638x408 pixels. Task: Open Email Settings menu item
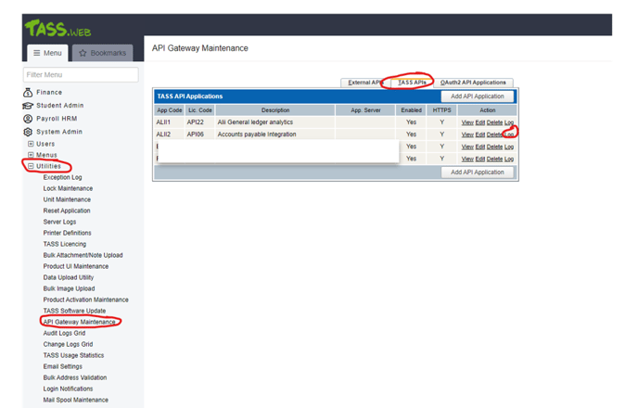pos(63,366)
